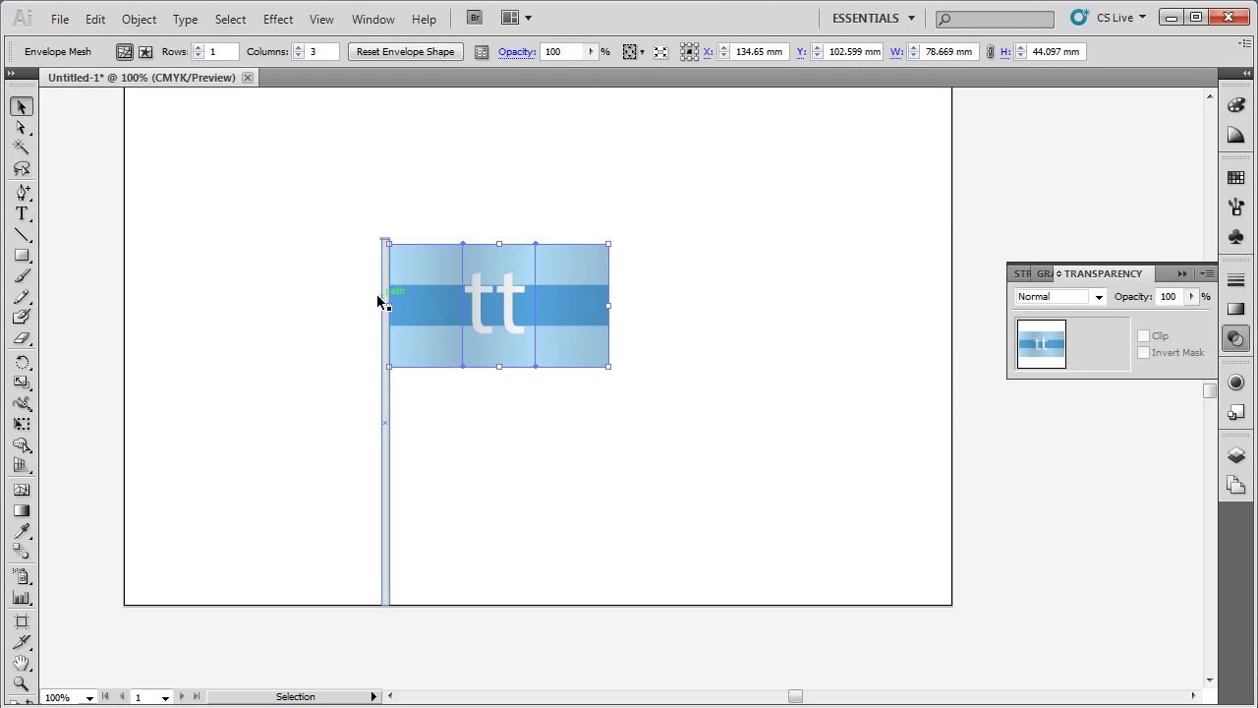The width and height of the screenshot is (1258, 708).
Task: Toggle constrain width and height proportions link
Action: 990,52
